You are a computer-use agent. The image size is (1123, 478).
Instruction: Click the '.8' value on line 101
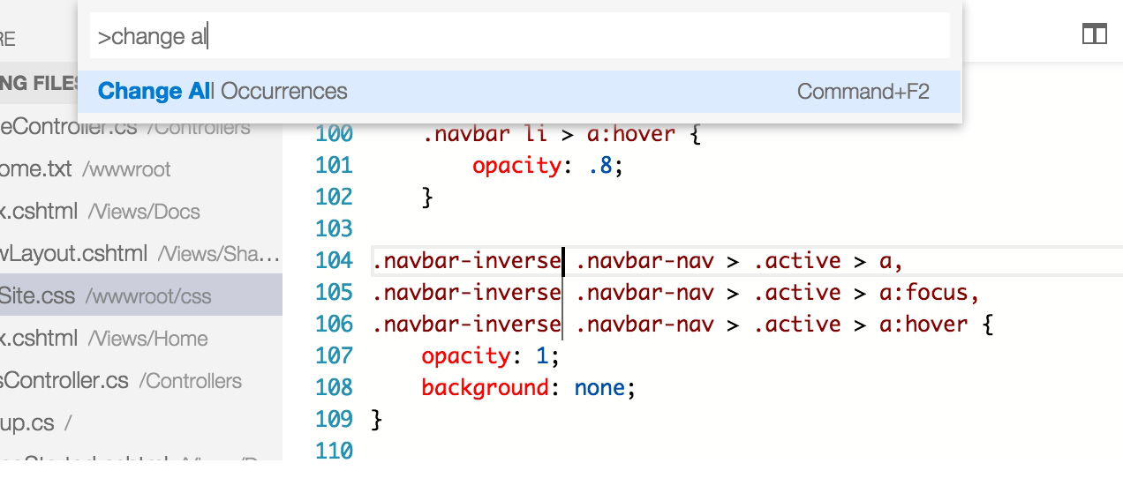[x=600, y=166]
